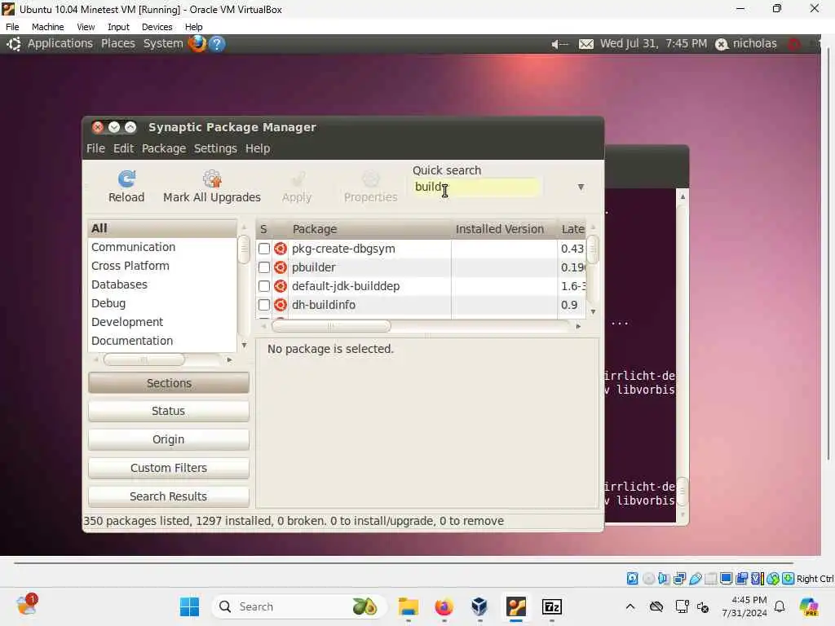Viewport: 835px width, 626px height.
Task: Click the Origin filter button
Action: pos(169,439)
